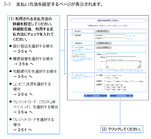Screen dimensions: 151x139
Task: Click the '→ 3-5-e へ' reference text
Action: (x=23, y=112)
